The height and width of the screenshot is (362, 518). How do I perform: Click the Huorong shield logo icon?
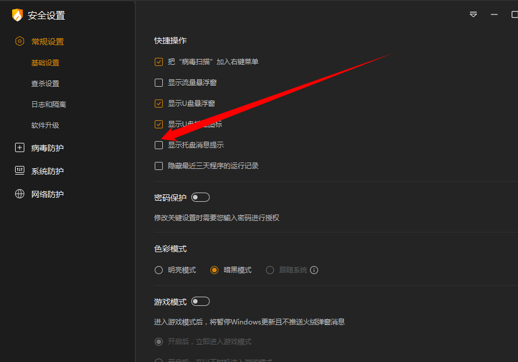18,16
